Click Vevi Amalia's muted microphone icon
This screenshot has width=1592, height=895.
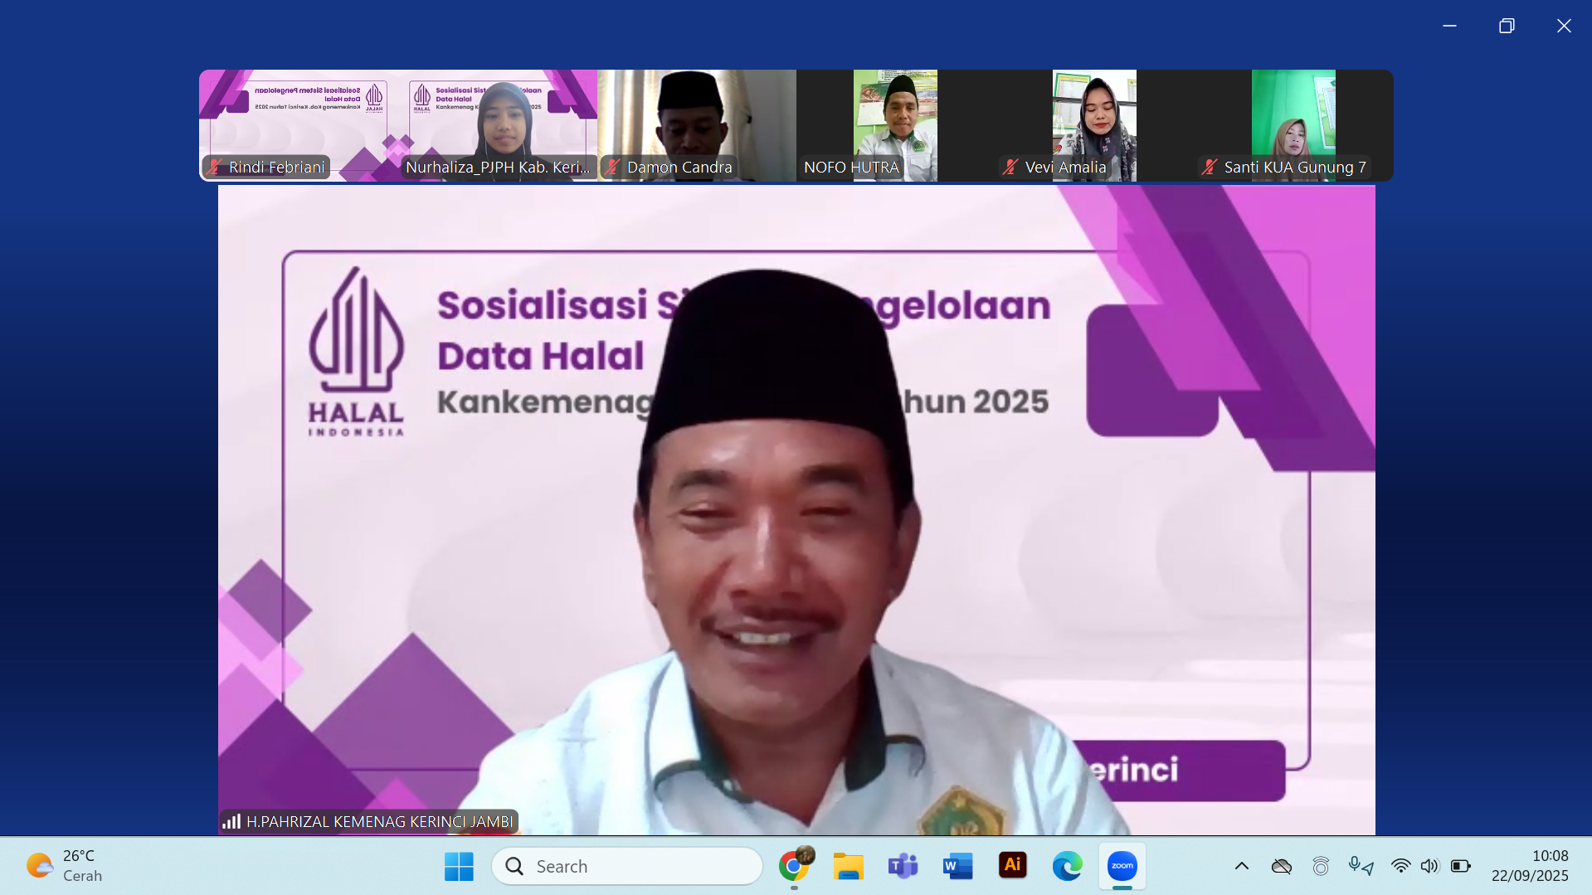coord(1010,168)
